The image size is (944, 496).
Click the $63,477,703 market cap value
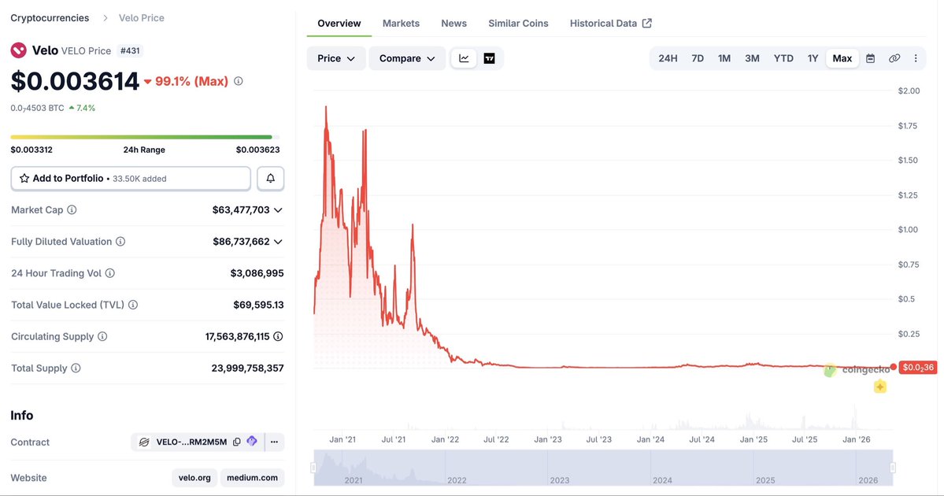241,210
